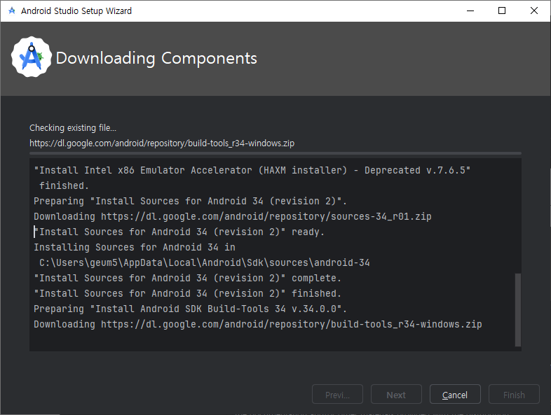Image resolution: width=551 pixels, height=415 pixels.
Task: Click the Sdk\sources\android-34 path line
Action: (x=204, y=262)
